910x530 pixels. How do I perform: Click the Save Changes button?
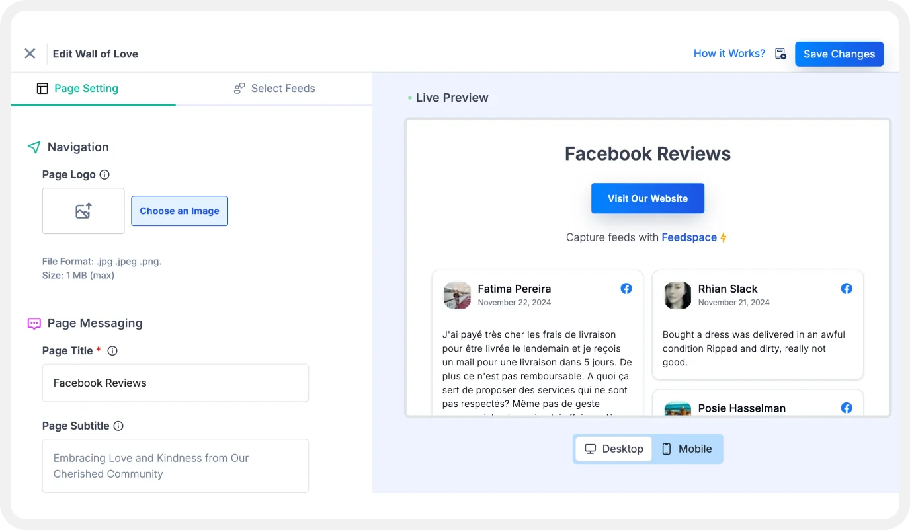point(839,54)
